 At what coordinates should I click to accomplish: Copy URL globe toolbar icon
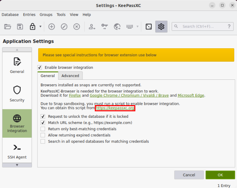tap(117, 27)
